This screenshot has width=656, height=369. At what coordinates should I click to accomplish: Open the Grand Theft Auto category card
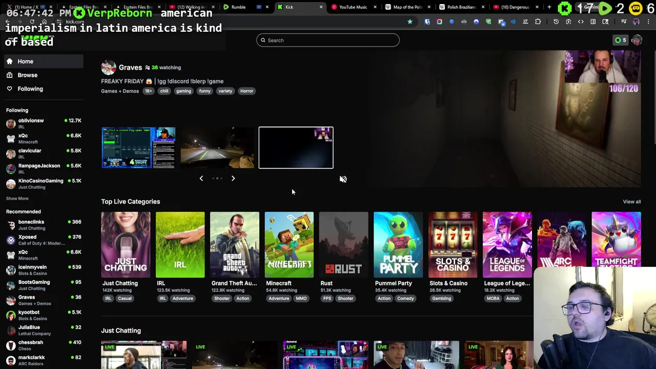234,244
